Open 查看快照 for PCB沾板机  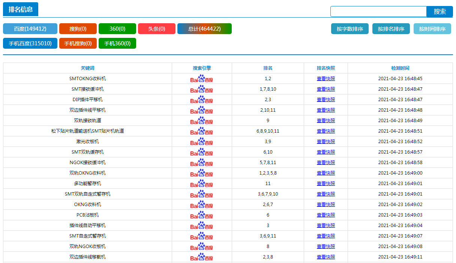click(326, 215)
